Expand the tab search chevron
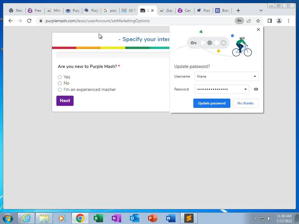This screenshot has height=224, width=299. click(x=261, y=10)
